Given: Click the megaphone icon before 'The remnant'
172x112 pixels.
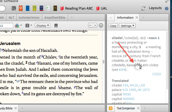Looking at the screenshot, I should pos(18,81).
